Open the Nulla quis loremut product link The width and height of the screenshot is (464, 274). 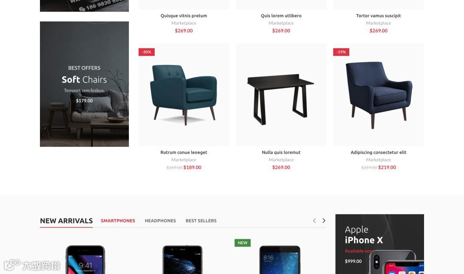(281, 152)
